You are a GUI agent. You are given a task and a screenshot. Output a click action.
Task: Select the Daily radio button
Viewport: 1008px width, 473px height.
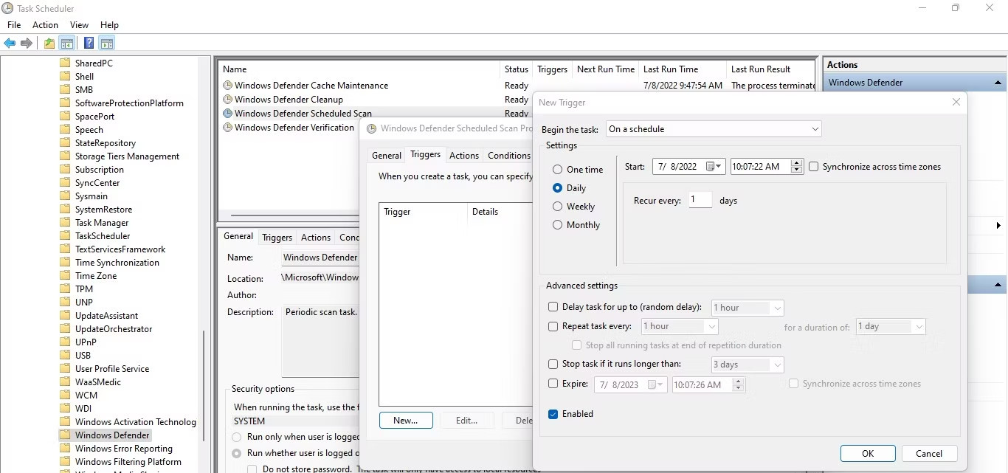click(x=557, y=188)
